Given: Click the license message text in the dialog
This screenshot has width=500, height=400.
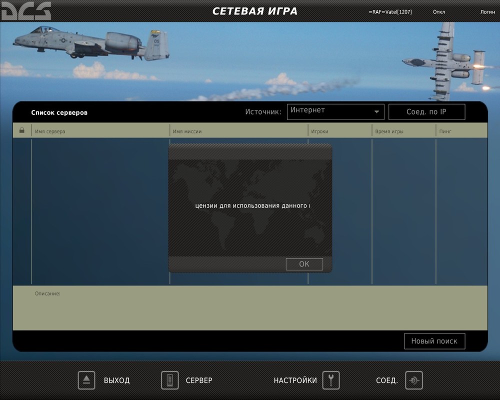Looking at the screenshot, I should [x=252, y=205].
